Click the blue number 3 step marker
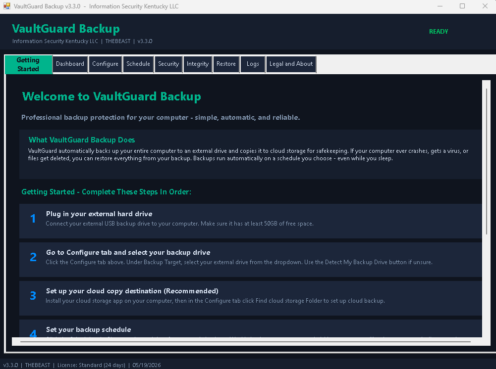Viewport: 496px width, 369px height. coord(33,295)
